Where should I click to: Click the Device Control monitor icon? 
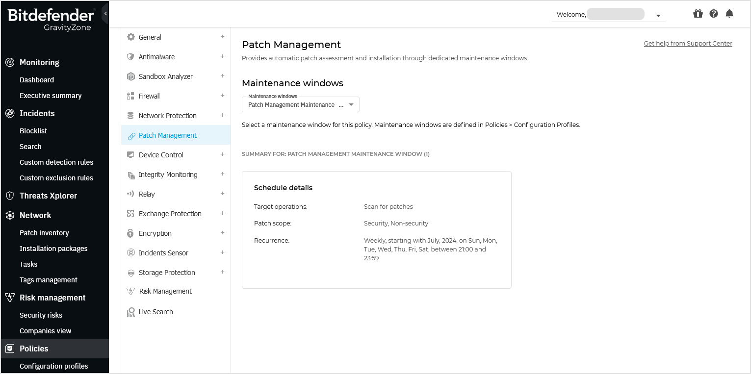coord(130,154)
